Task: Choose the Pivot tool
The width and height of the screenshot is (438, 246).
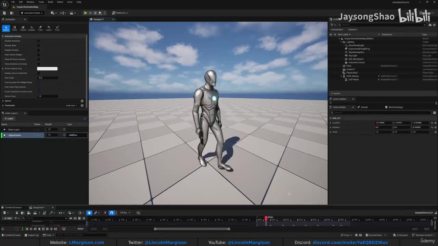Action: [x=57, y=28]
